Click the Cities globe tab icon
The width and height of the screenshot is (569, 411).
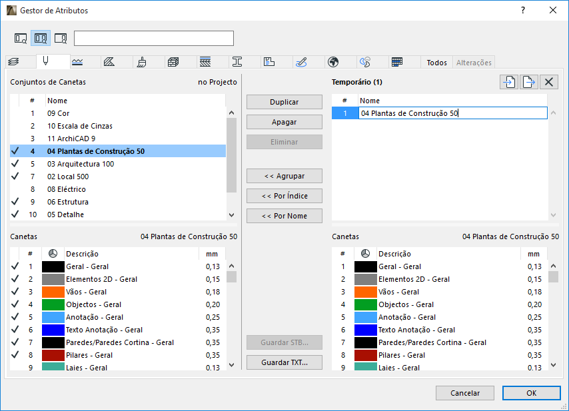pos(333,62)
